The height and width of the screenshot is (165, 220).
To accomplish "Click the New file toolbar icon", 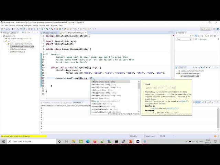I will tap(2, 29).
